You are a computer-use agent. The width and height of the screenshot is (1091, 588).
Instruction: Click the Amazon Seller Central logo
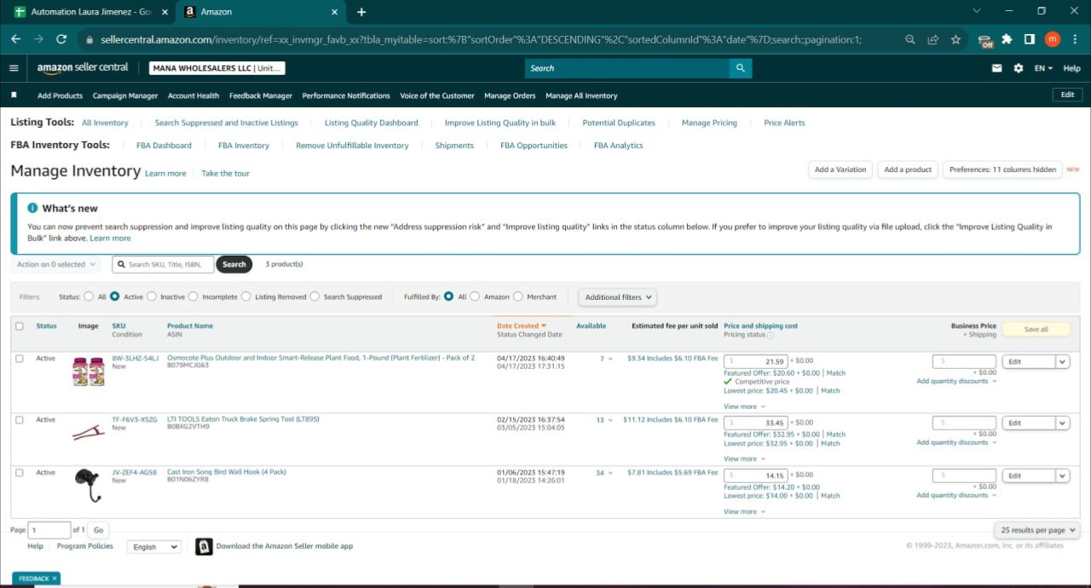tap(83, 68)
